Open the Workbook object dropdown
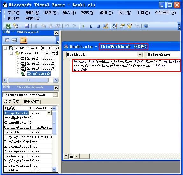 coord(140,54)
